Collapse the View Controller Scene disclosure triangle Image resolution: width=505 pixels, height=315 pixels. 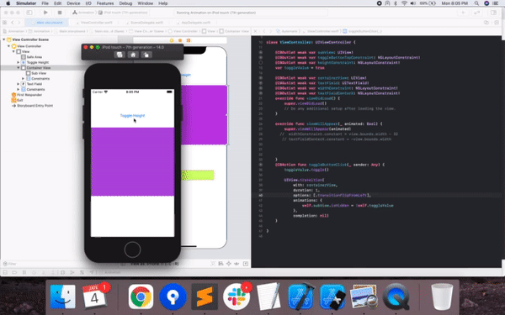coord(4,39)
